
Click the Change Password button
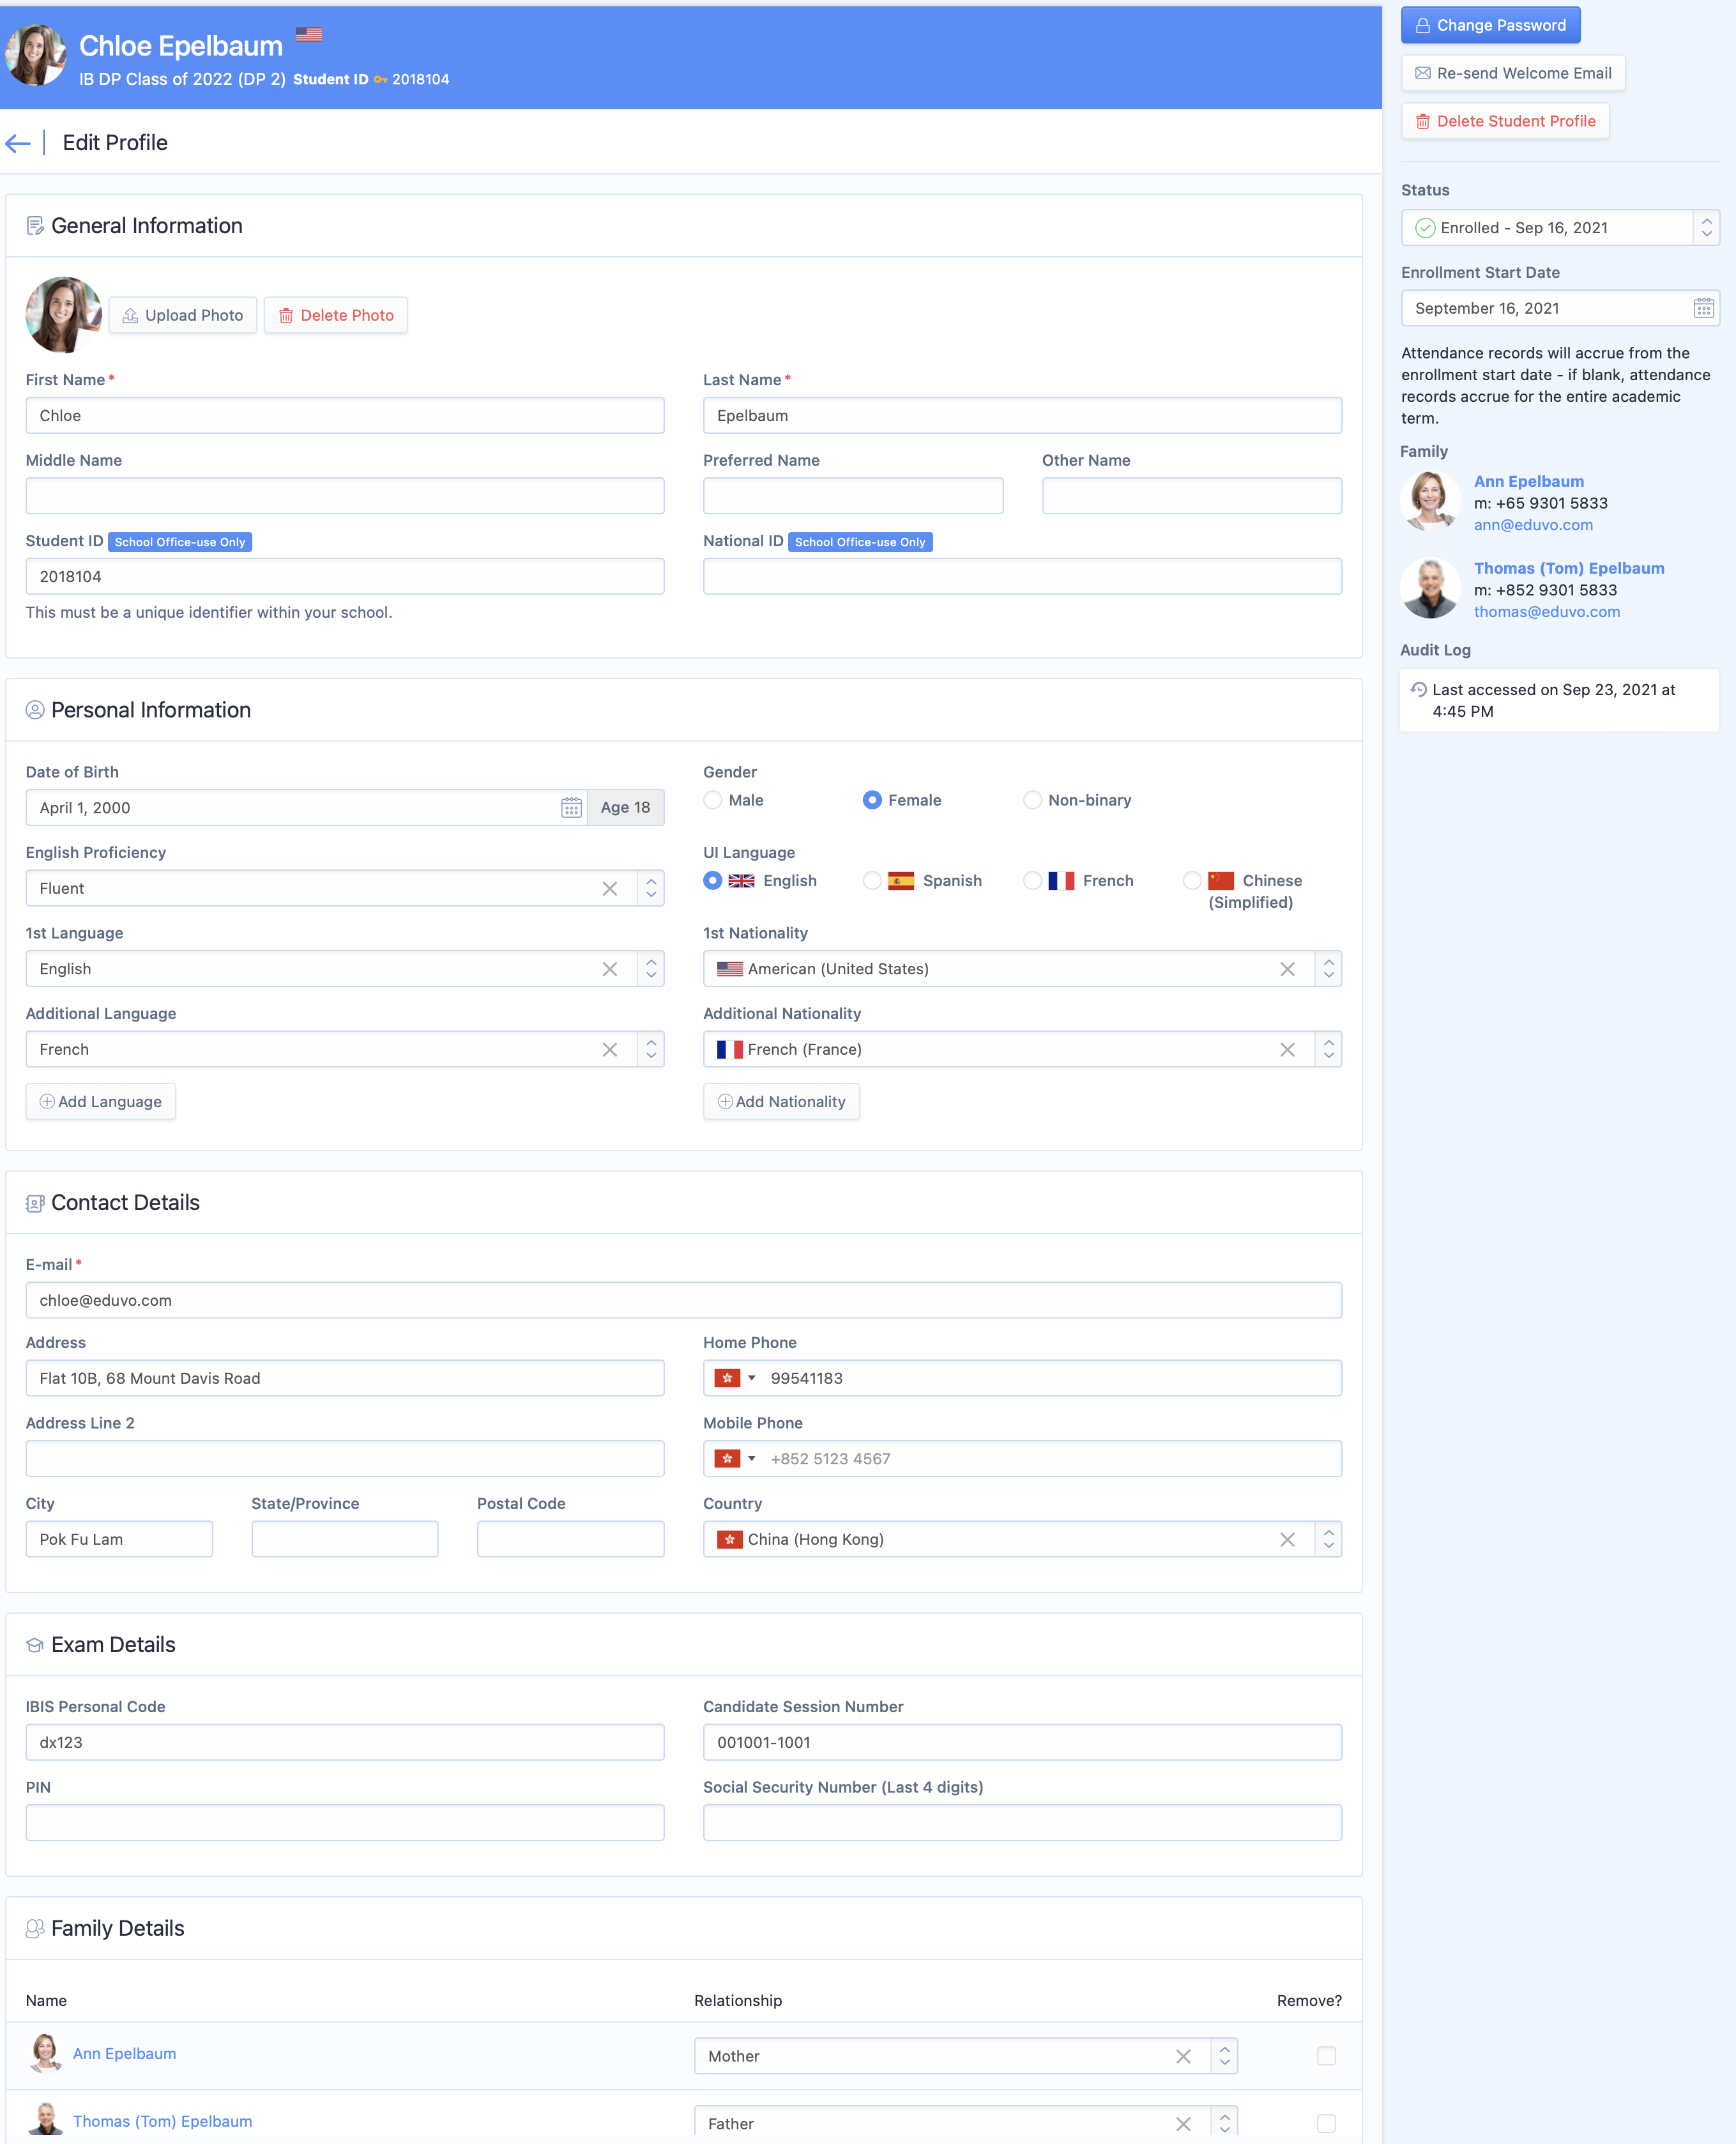point(1490,25)
